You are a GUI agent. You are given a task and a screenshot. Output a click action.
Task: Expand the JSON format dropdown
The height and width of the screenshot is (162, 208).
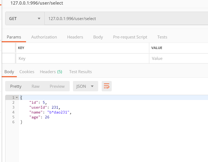[x=85, y=86]
